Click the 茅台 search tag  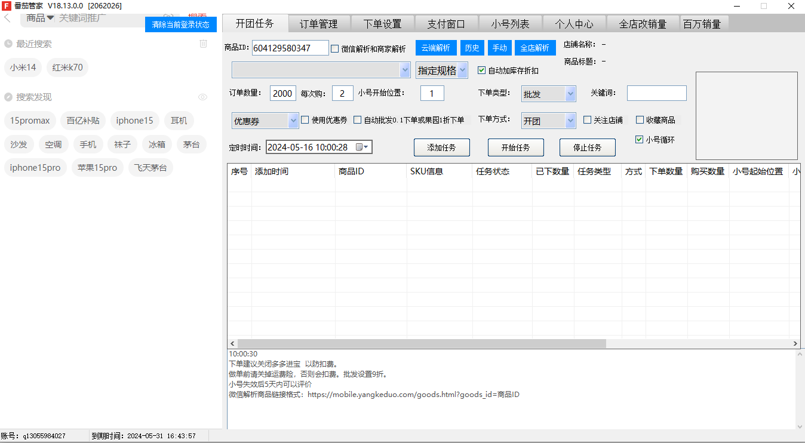(x=192, y=144)
